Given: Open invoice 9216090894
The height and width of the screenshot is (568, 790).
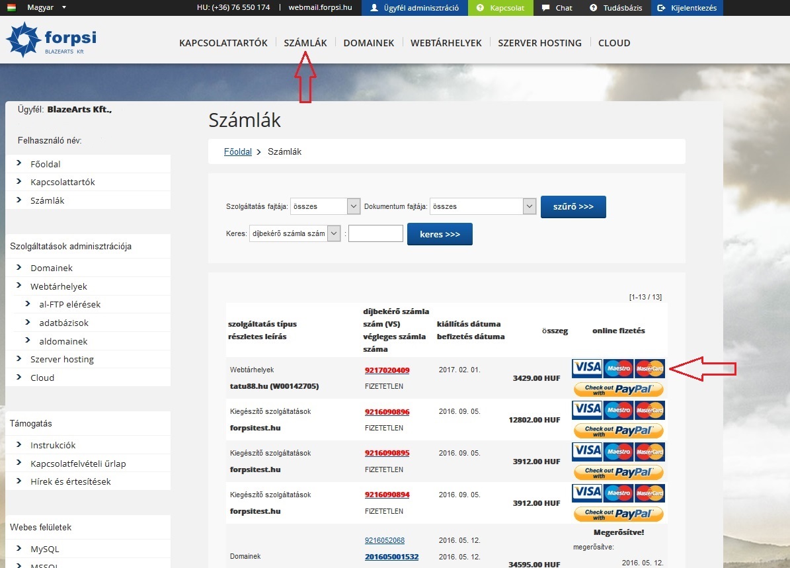Looking at the screenshot, I should [x=387, y=495].
